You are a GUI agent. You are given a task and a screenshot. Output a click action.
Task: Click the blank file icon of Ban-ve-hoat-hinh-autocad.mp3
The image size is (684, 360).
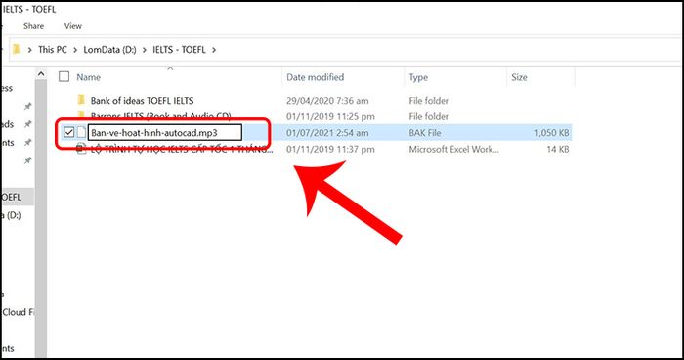tap(81, 132)
